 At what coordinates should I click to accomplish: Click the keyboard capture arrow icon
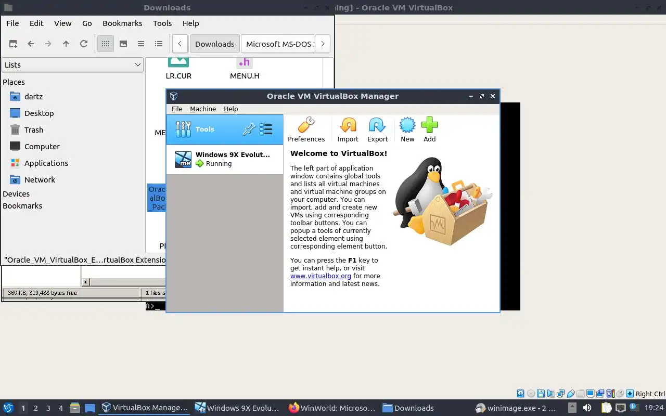point(630,394)
